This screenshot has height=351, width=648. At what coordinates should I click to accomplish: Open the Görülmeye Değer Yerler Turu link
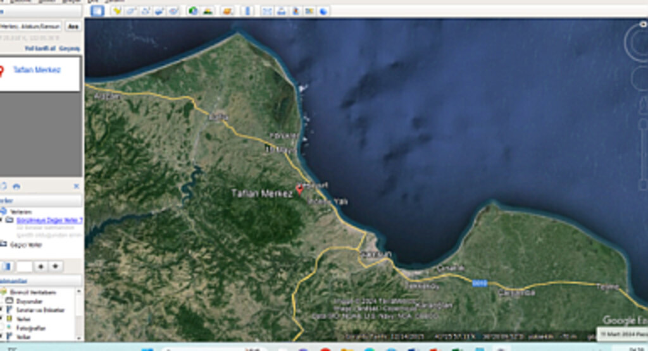point(49,220)
